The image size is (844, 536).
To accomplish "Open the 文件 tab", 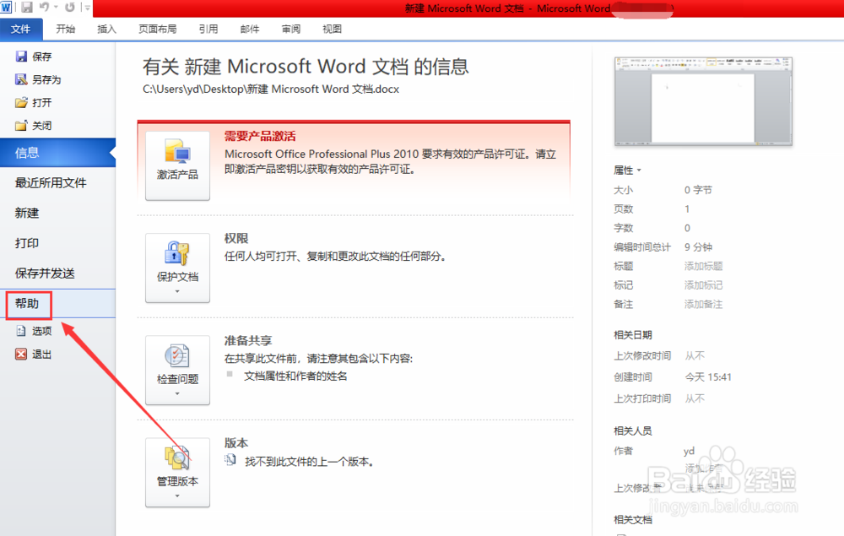I will tap(21, 29).
